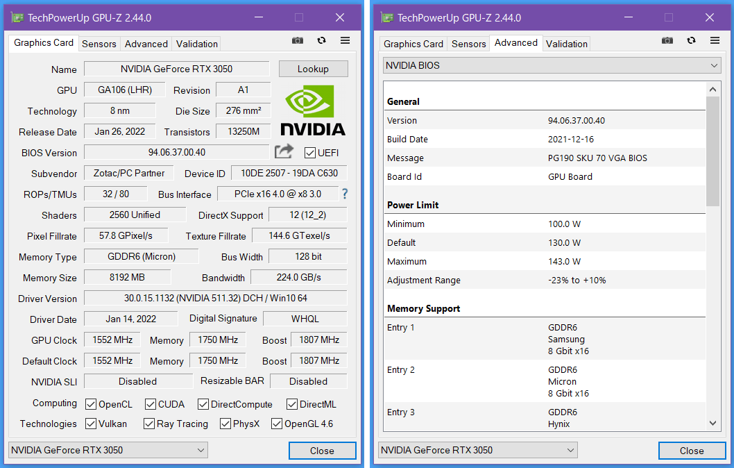Screen dimensions: 734x468
Task: Click the Resizable BAR Disabled field
Action: (x=309, y=381)
